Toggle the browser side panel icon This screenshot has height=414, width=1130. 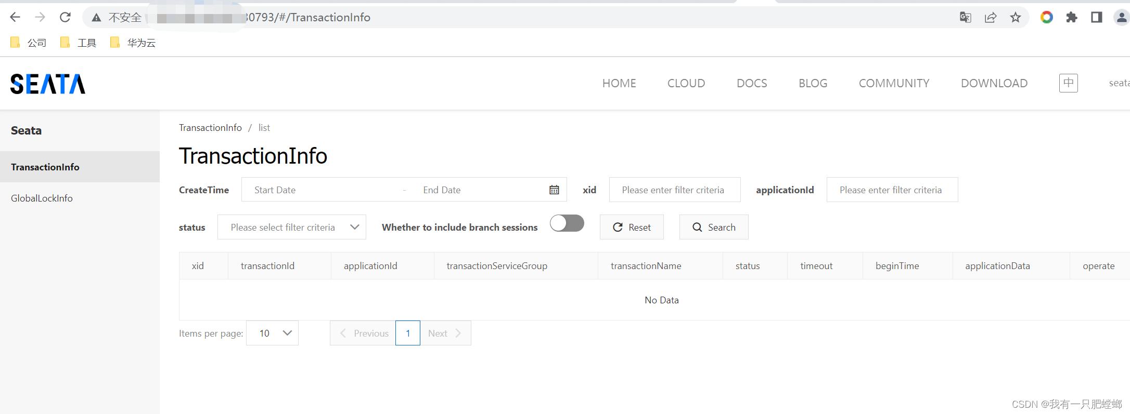pos(1097,17)
